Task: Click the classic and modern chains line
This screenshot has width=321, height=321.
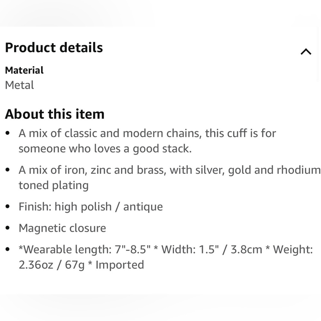Action: pos(147,133)
